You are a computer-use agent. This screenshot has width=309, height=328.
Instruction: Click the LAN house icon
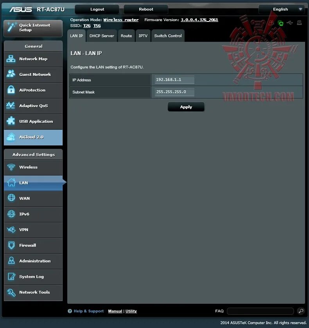[x=11, y=183]
